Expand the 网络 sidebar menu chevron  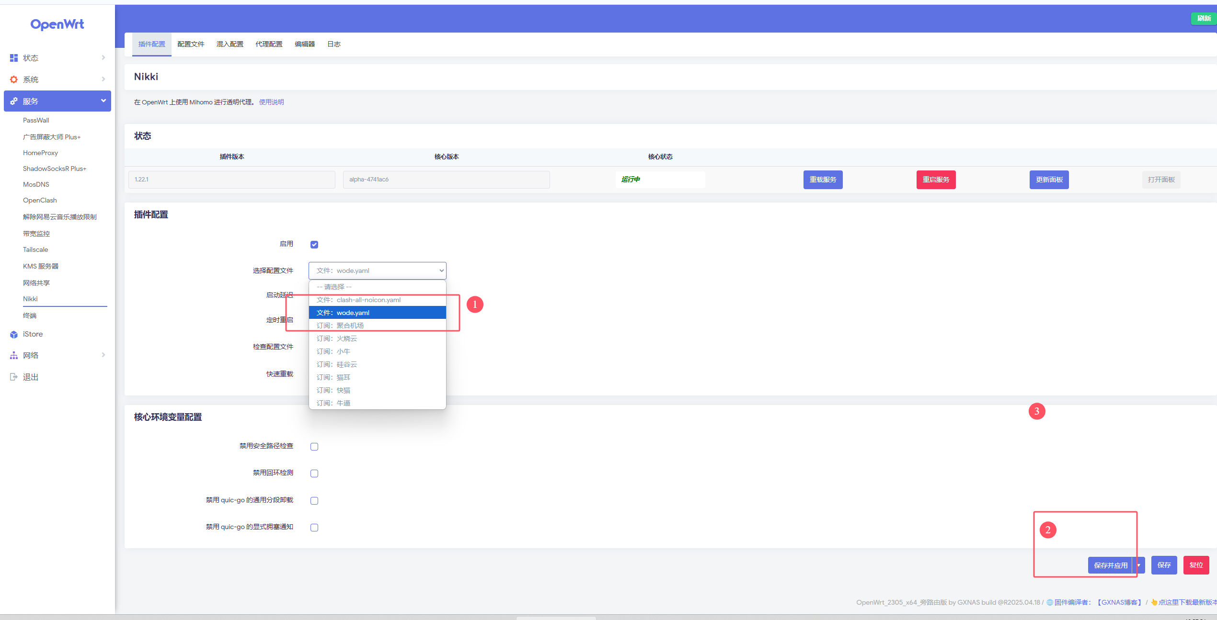click(103, 355)
